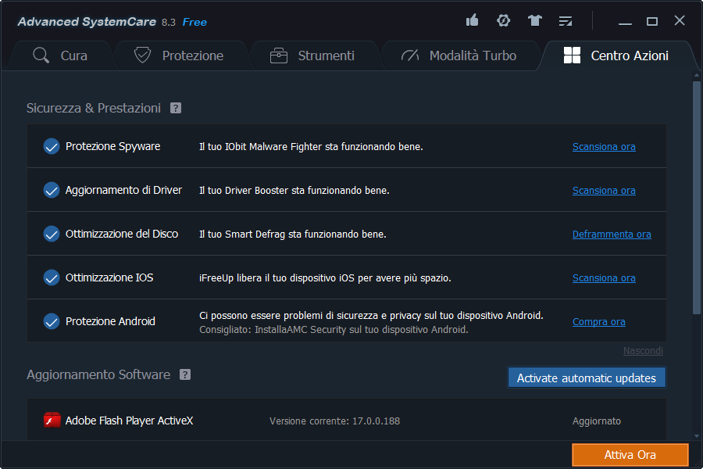The width and height of the screenshot is (703, 469).
Task: Click the Centro Azioni grid icon
Action: point(572,55)
